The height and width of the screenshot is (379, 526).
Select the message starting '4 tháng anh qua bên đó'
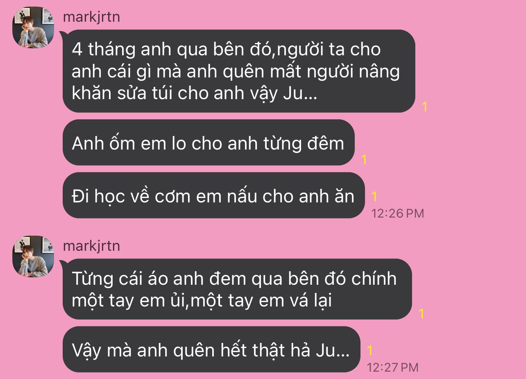pos(239,71)
